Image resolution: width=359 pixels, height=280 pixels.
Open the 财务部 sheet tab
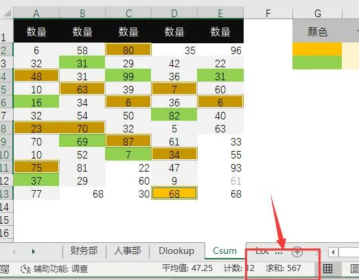click(84, 250)
